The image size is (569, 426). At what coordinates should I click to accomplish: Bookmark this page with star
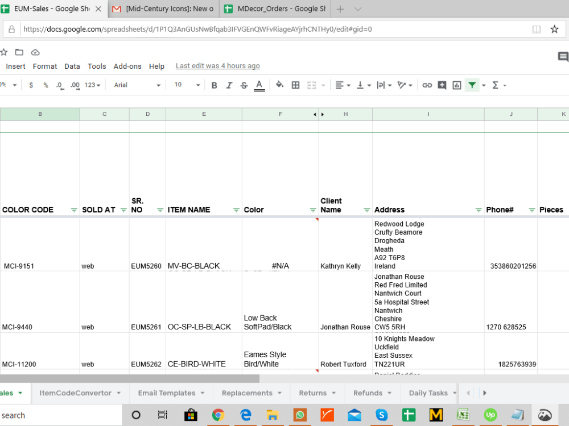pos(554,29)
